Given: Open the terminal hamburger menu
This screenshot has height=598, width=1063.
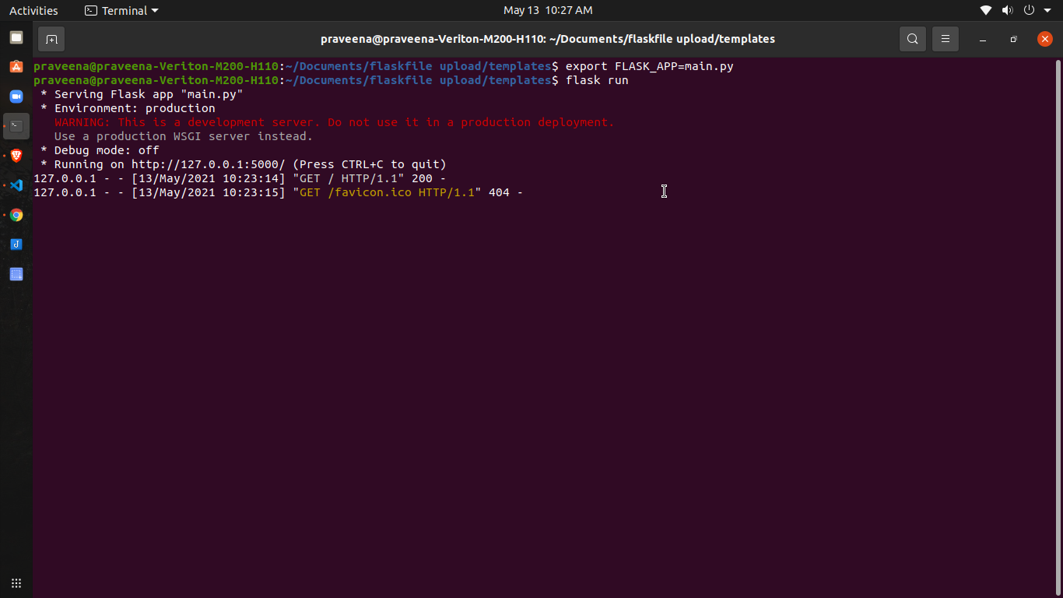Looking at the screenshot, I should (x=945, y=39).
